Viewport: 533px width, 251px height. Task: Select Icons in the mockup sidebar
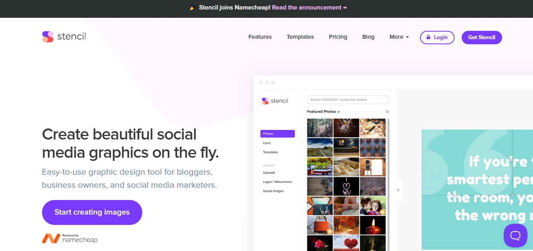pos(267,143)
